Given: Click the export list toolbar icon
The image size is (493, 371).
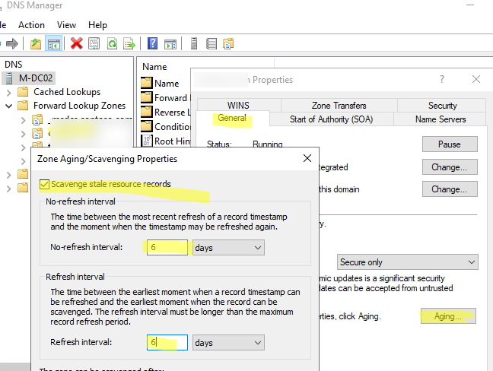Looking at the screenshot, I should point(129,43).
